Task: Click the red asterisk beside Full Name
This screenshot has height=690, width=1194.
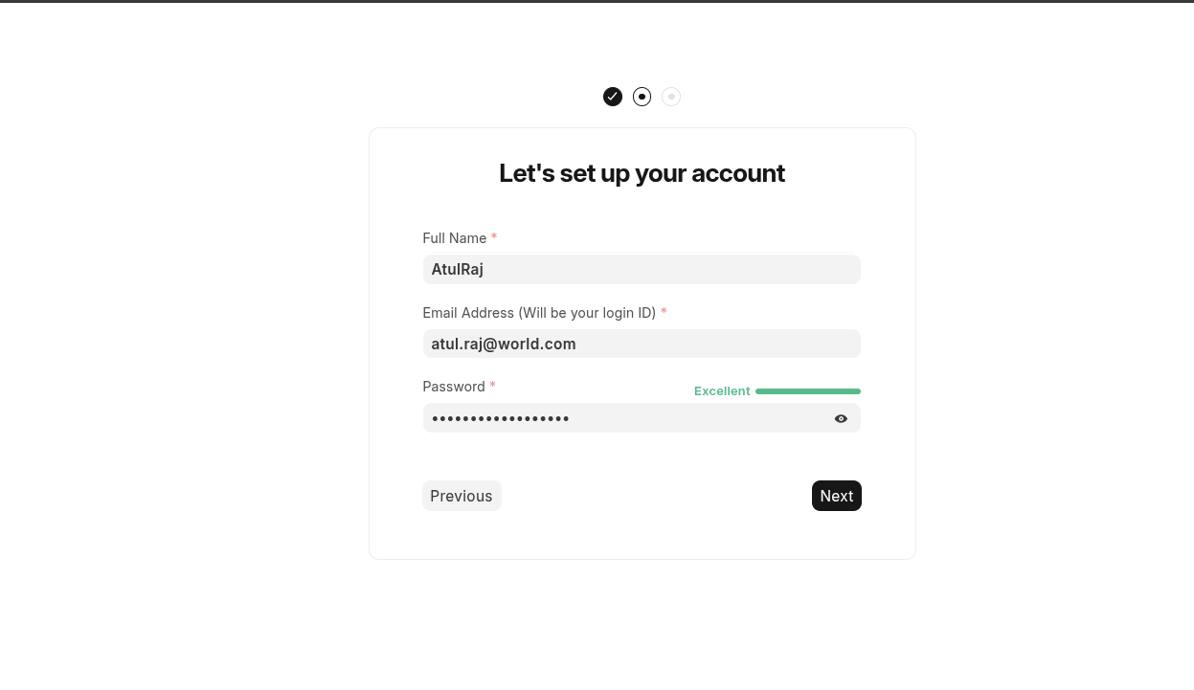Action: 494,237
